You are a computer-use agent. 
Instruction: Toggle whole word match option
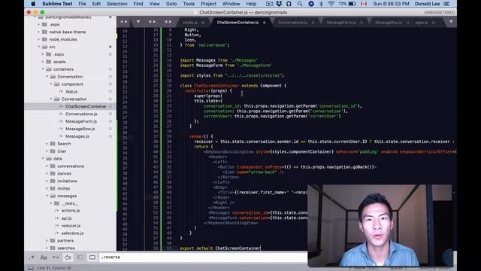[x=56, y=257]
